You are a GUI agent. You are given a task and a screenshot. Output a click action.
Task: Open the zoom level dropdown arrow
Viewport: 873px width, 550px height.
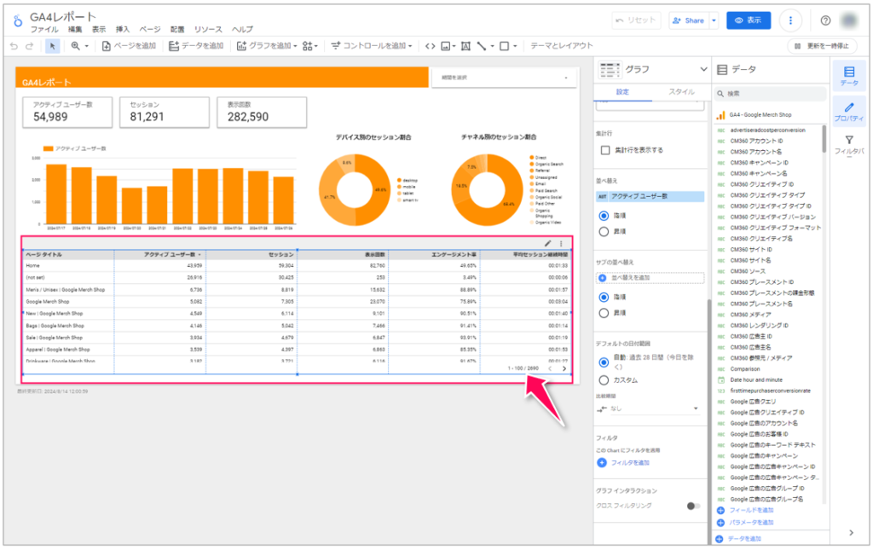tap(87, 46)
